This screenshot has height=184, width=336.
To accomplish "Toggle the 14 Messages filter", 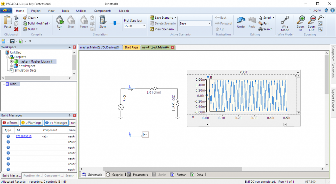I will point(56,123).
